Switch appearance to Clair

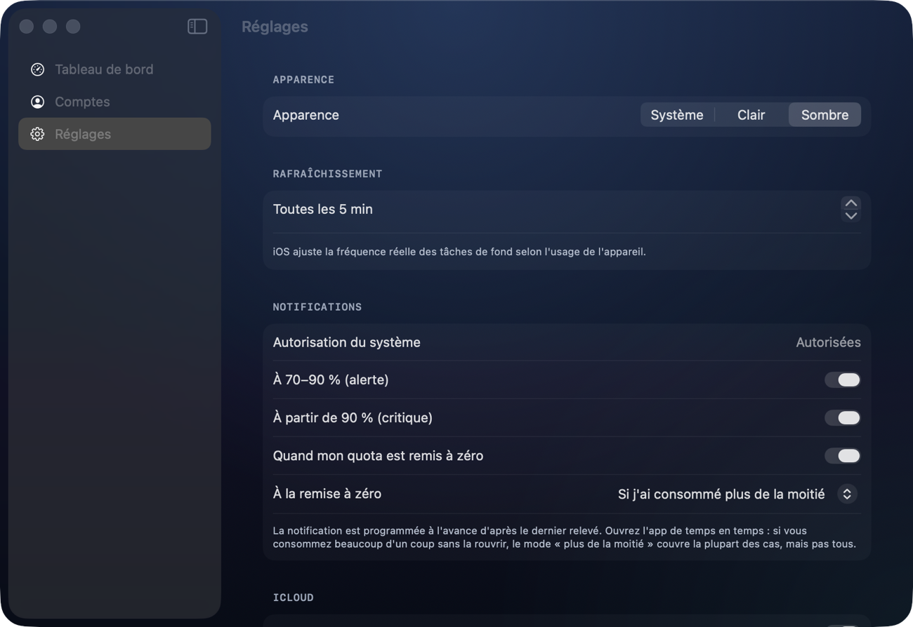[751, 115]
